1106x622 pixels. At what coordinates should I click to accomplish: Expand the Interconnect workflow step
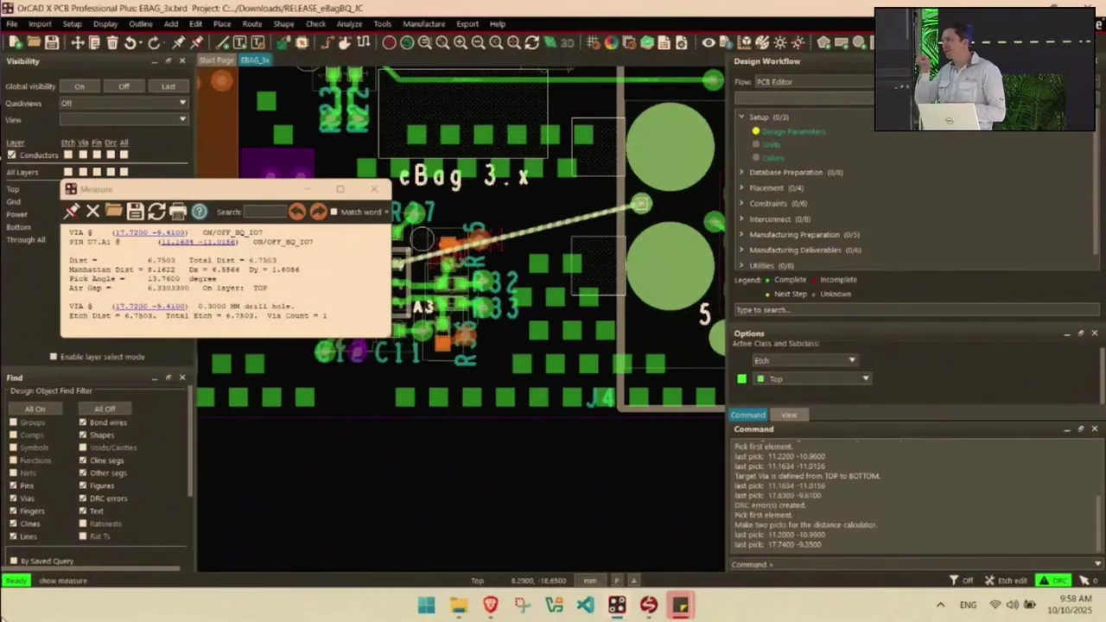[x=741, y=219]
